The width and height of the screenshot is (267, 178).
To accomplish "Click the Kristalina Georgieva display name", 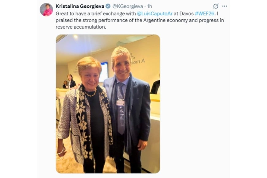I will pyautogui.click(x=80, y=6).
